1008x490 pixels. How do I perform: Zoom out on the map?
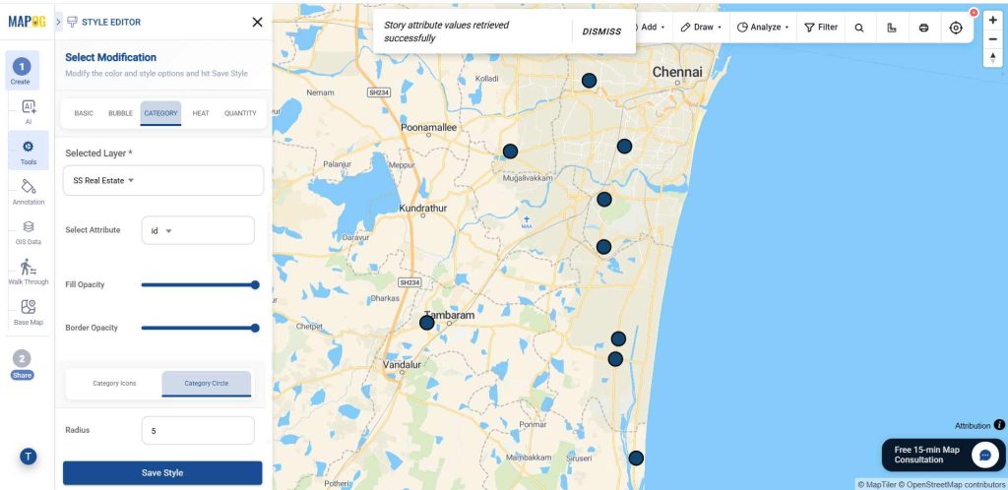(993, 39)
